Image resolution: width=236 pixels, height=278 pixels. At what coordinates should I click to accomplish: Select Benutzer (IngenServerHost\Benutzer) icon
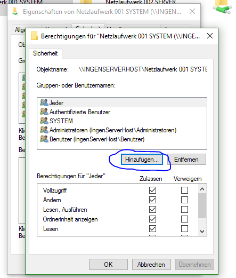point(44,139)
